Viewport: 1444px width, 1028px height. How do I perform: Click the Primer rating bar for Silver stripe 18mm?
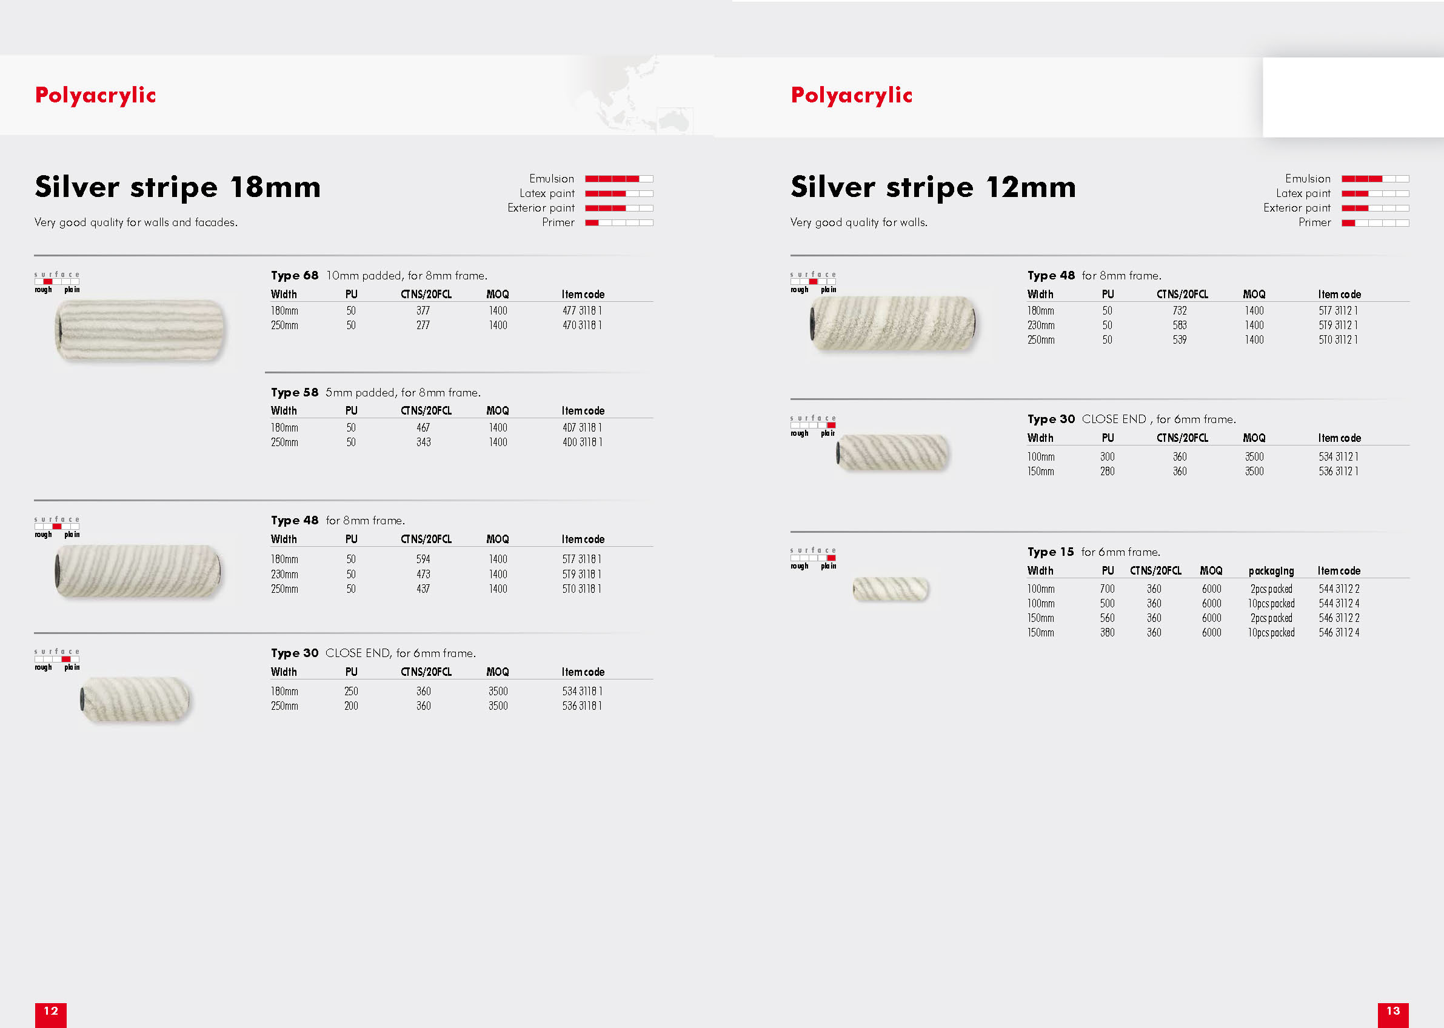618,223
